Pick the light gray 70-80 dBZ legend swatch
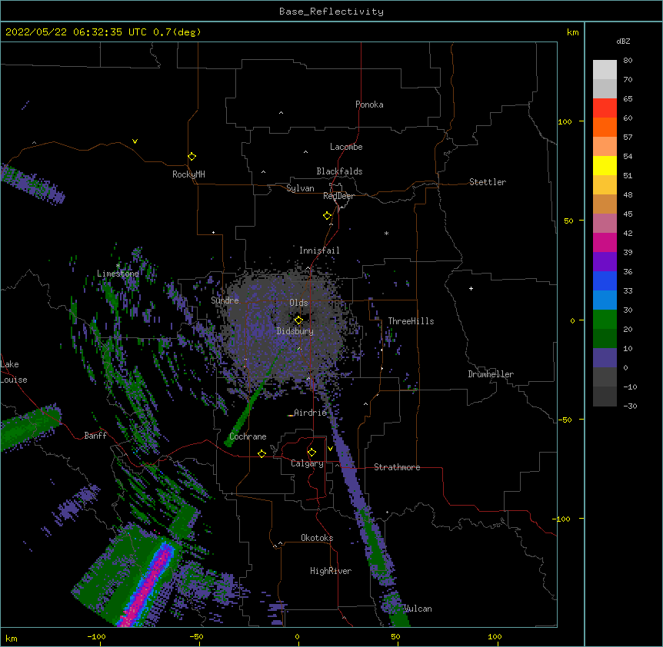663x647 pixels. click(x=605, y=69)
